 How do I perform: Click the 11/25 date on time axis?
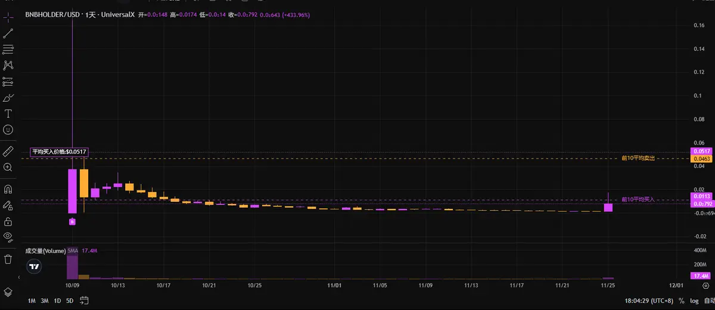608,286
